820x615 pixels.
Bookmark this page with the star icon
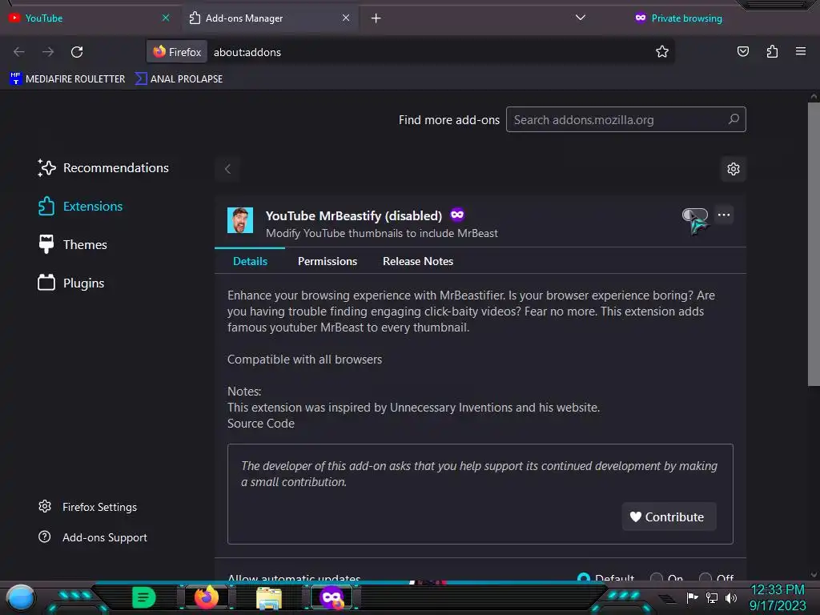(662, 52)
